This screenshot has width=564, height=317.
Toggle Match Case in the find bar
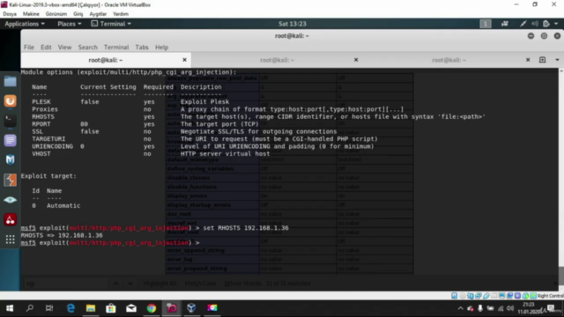[x=200, y=284]
